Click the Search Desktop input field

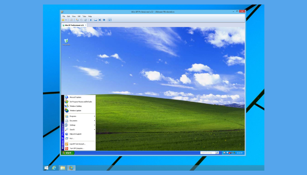click(x=208, y=153)
